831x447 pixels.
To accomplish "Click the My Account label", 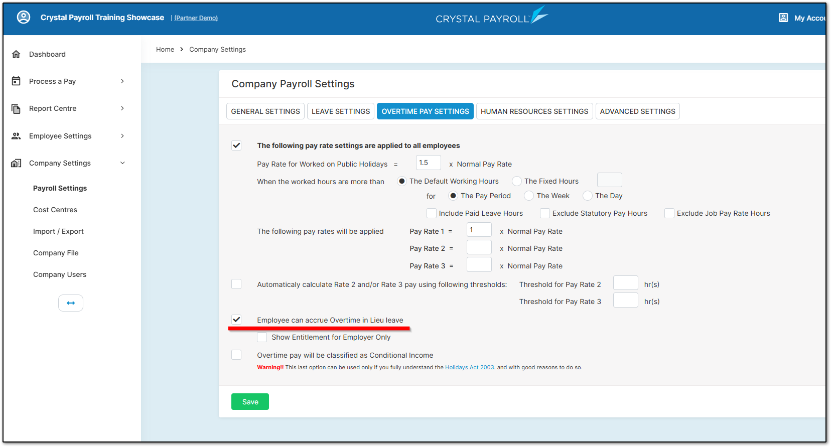I will [x=809, y=18].
